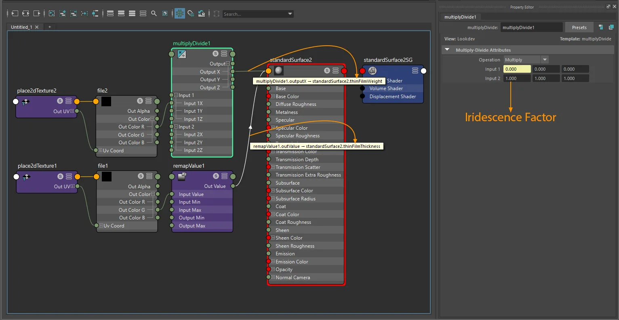Screen dimensions: 619x320
Task: Open the Search field dropdown arrow
Action: 290,14
